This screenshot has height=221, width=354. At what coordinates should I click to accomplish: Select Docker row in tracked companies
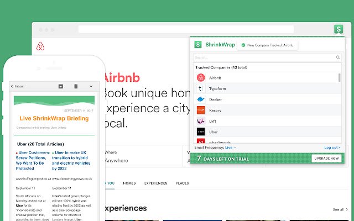[x=268, y=99]
